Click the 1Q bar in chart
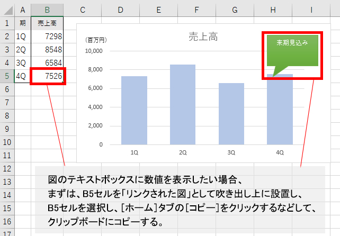The height and width of the screenshot is (236, 340). 134,110
